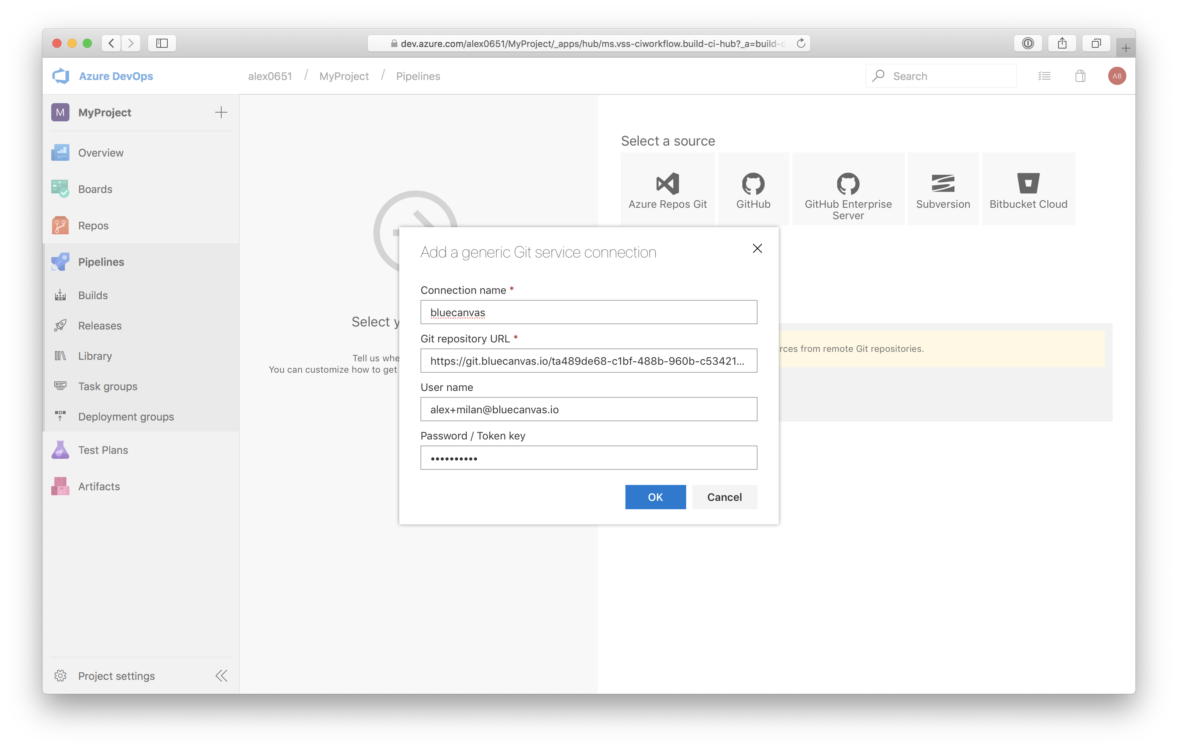Open the Artifacts section

click(98, 486)
